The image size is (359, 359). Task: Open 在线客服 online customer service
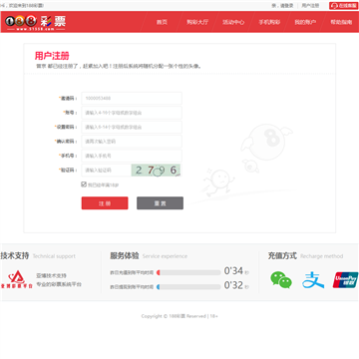[344, 6]
